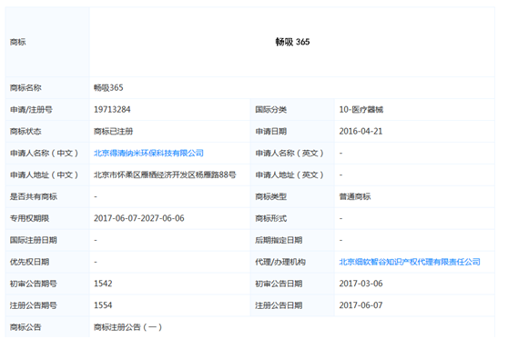Click registration announcement issue 1554
Screen dimensions: 508x339
103,305
